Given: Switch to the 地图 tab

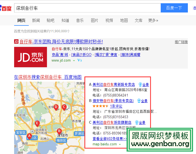Looking at the screenshot, I should [x=124, y=20].
